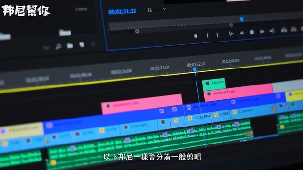This screenshot has height=170, width=303.
Task: Click the '2 Items' label in Project panel
Action: [81, 9]
